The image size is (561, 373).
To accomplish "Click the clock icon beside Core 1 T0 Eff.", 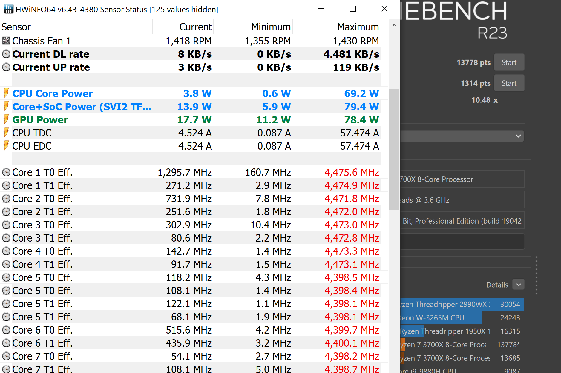I will click(6, 172).
